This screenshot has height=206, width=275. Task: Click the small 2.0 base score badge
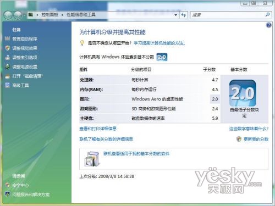coord(162,57)
